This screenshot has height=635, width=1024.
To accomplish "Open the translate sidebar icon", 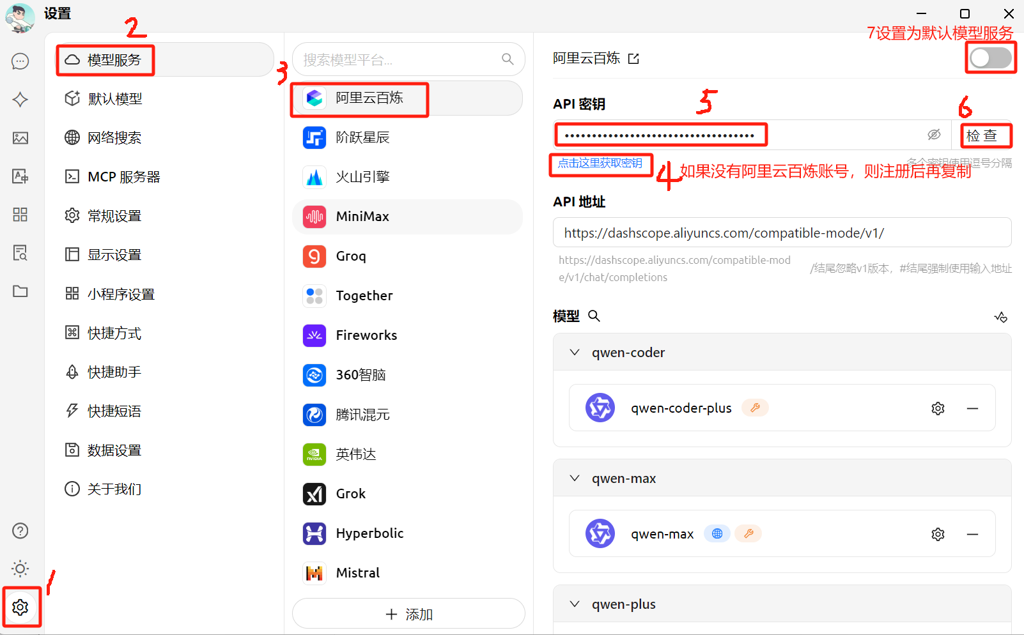I will pyautogui.click(x=20, y=176).
